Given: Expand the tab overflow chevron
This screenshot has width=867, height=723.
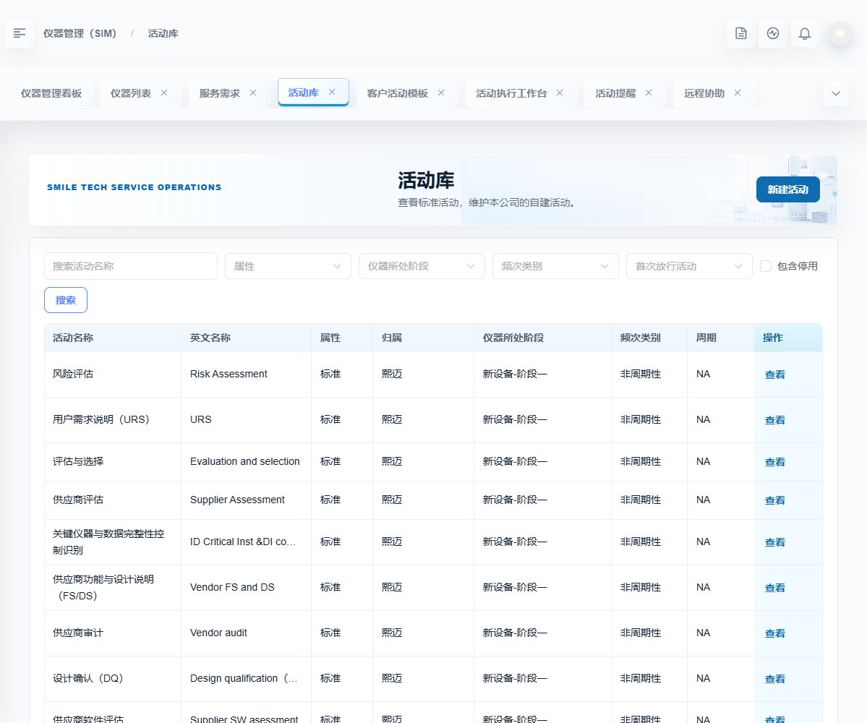Looking at the screenshot, I should point(835,93).
